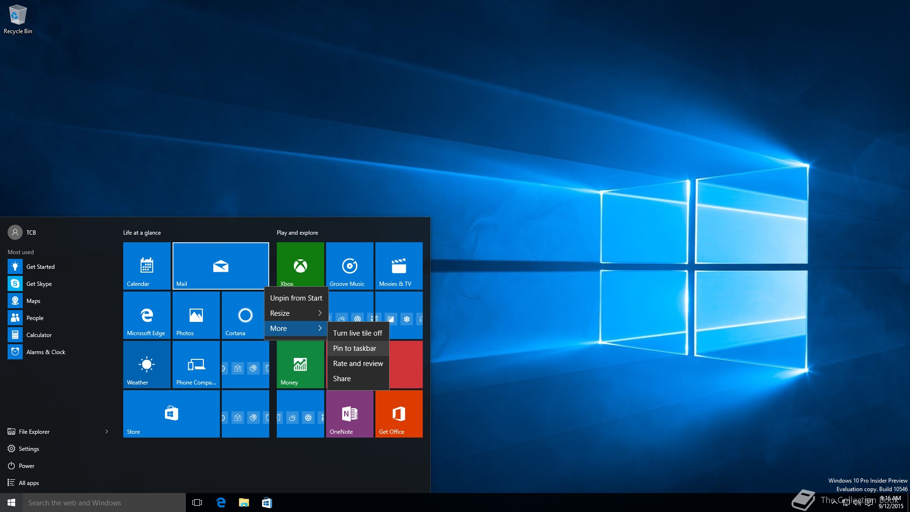Viewport: 910px width, 512px height.
Task: Launch the Microsoft Edge tile
Action: click(147, 315)
